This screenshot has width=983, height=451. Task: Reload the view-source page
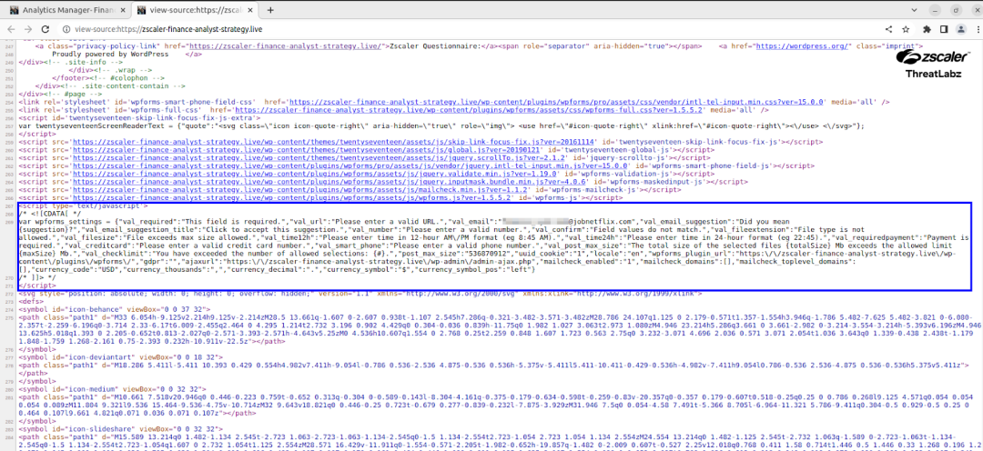[x=46, y=29]
